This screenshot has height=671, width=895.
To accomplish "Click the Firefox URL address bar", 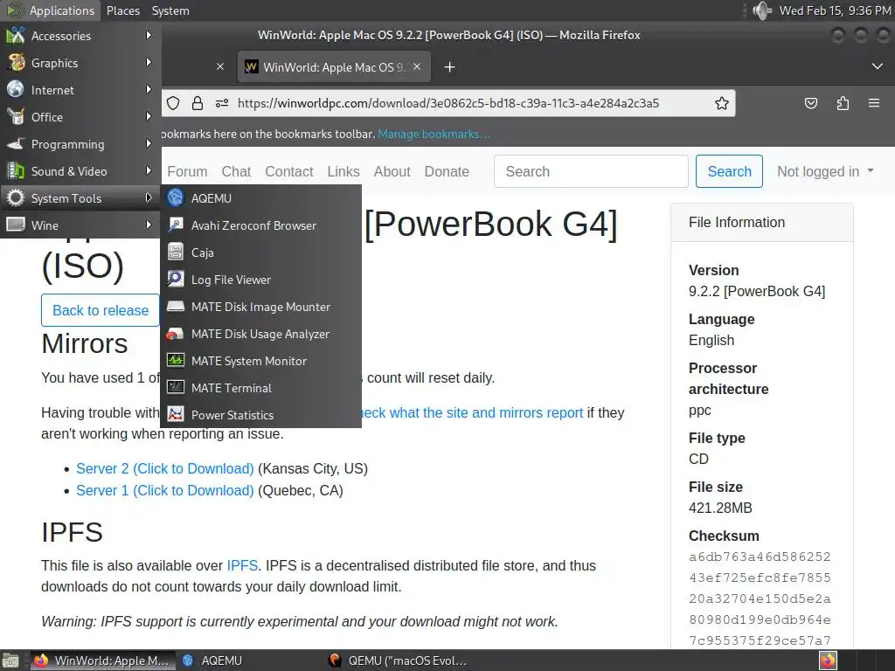I will click(x=448, y=103).
